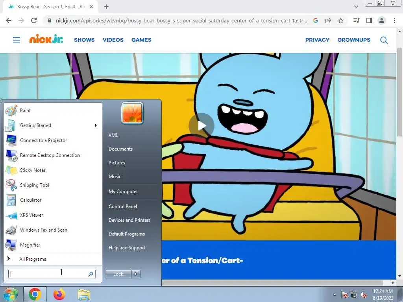403x302 pixels.
Task: Reload the Nick Jr. page
Action: (x=34, y=20)
